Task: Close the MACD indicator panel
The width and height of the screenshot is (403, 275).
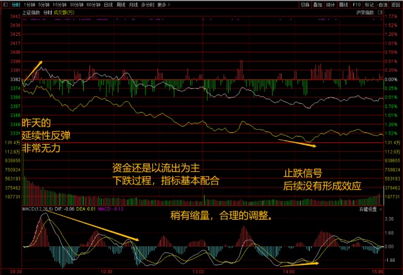Action: pyautogui.click(x=380, y=210)
